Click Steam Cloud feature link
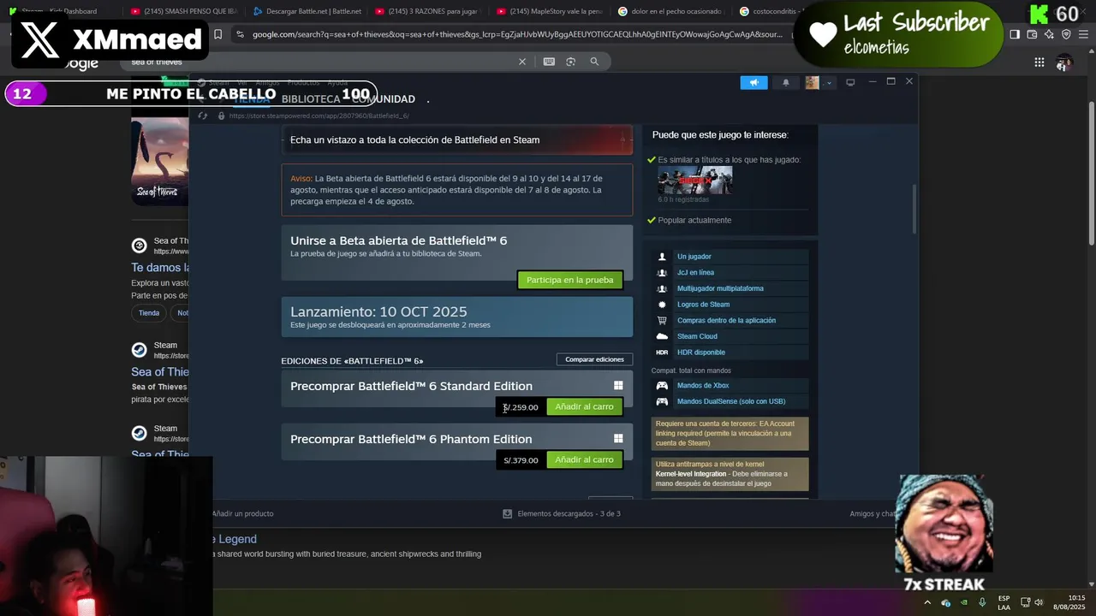Viewport: 1096px width, 616px height. tap(697, 336)
